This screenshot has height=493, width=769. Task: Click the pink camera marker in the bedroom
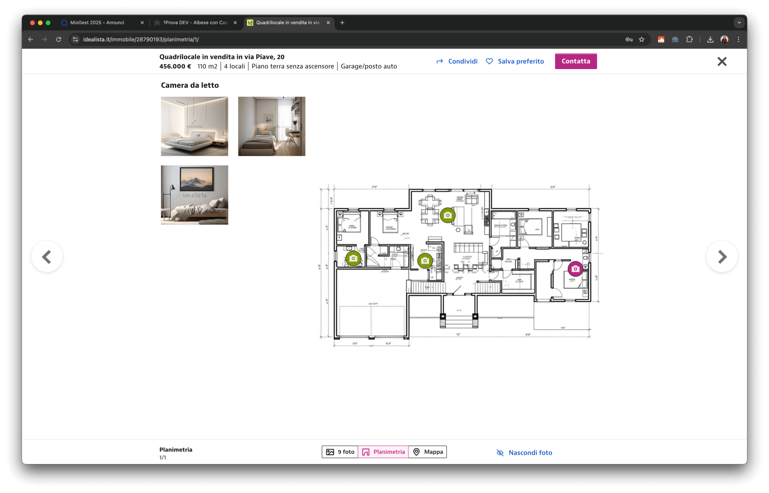tap(575, 269)
